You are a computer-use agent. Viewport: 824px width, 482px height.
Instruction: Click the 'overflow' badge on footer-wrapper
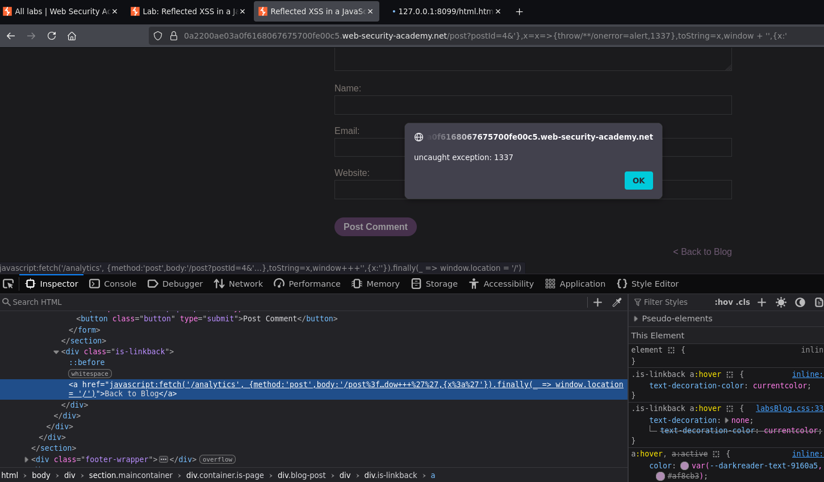tap(217, 459)
